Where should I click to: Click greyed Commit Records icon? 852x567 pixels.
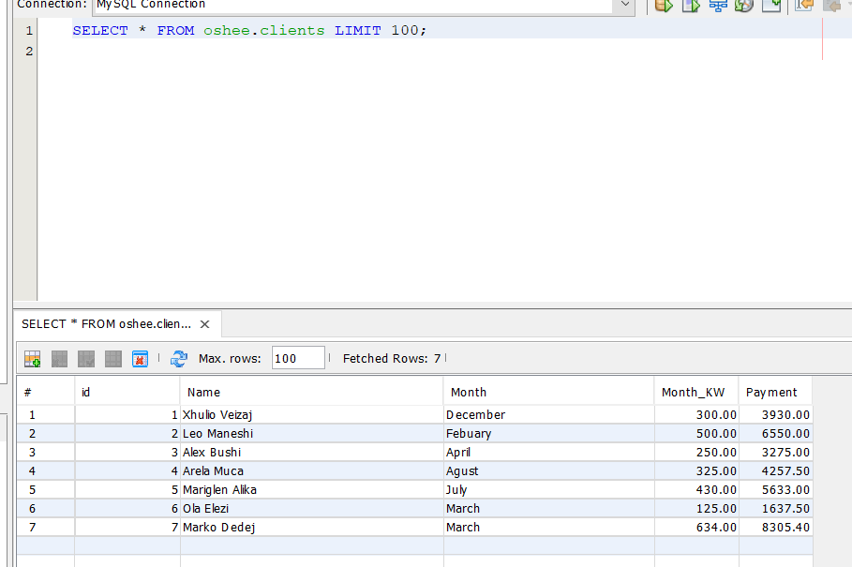[x=86, y=359]
